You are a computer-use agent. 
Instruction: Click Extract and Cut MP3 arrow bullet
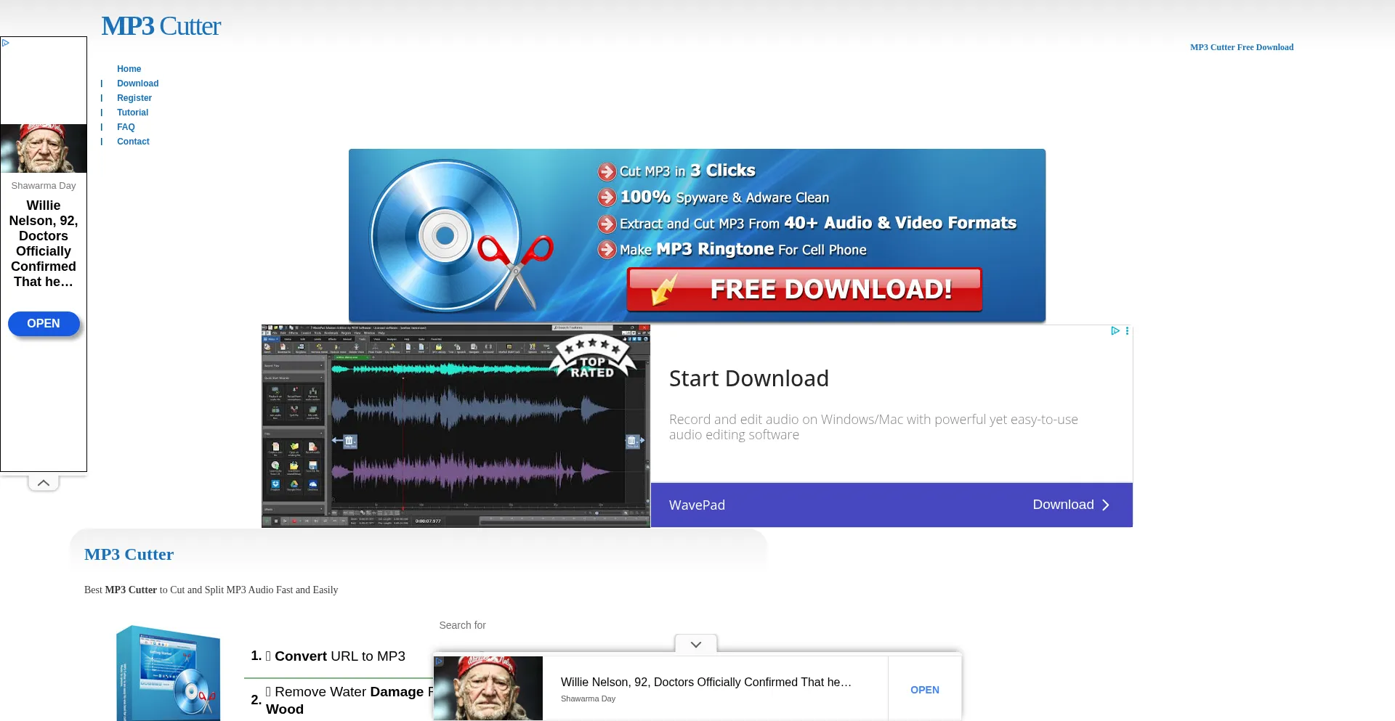[607, 224]
